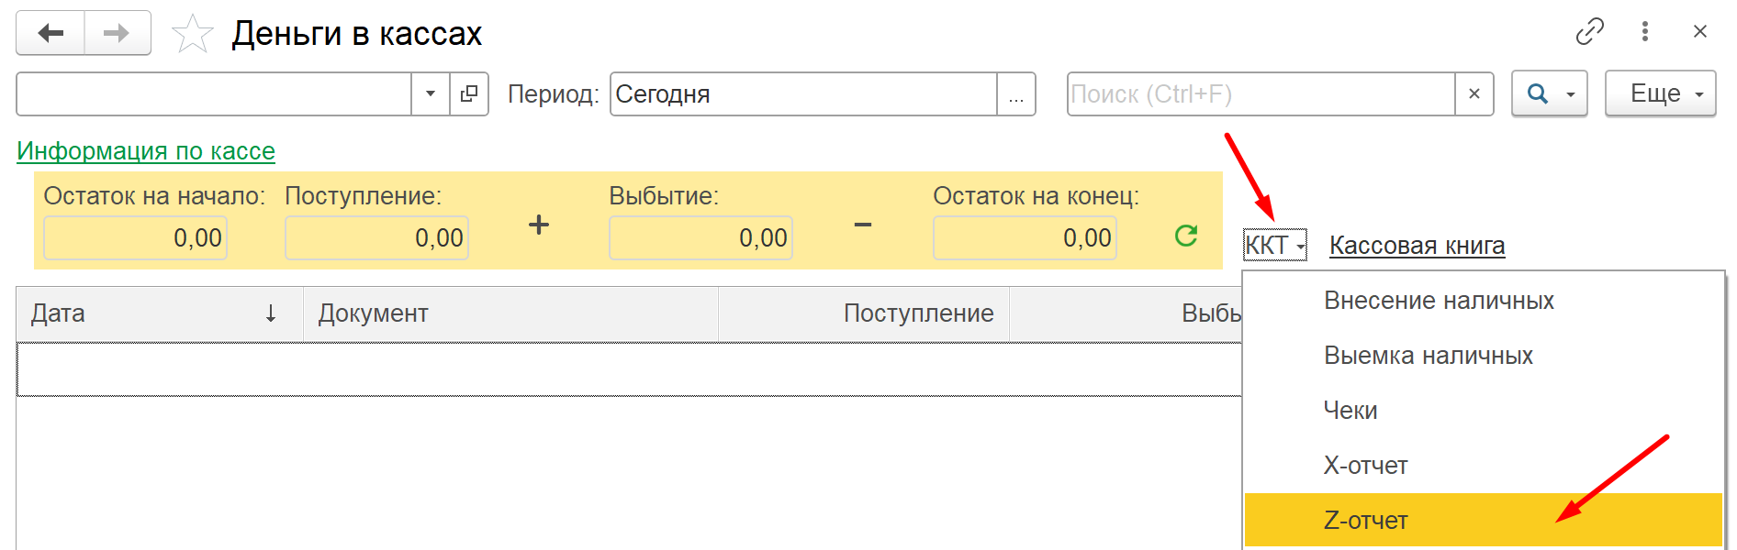1737x550 pixels.
Task: Open the Кассовая книга link
Action: 1417,245
